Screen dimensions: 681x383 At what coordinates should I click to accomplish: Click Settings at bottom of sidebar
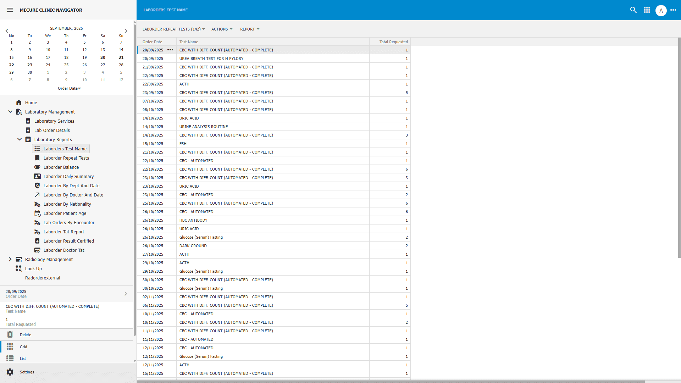tap(27, 372)
